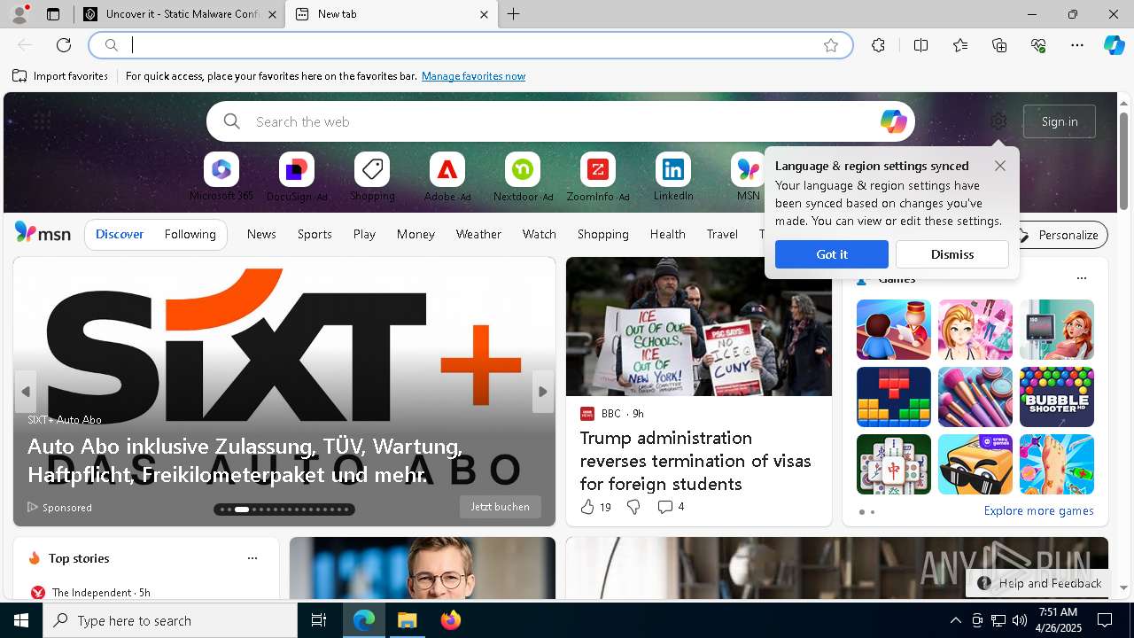The image size is (1134, 638).
Task: Click the Sign in button
Action: click(1060, 121)
